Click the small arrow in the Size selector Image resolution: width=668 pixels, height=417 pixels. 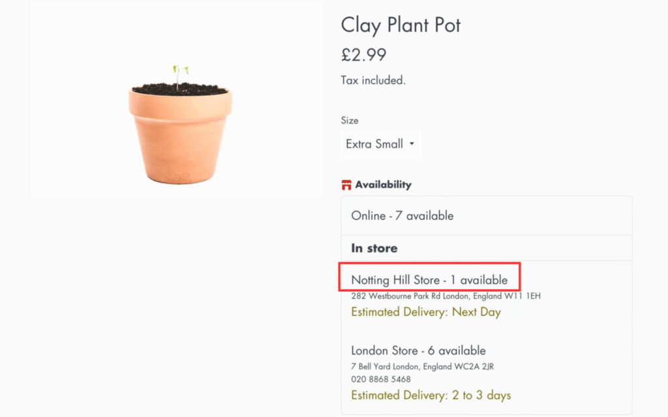412,144
